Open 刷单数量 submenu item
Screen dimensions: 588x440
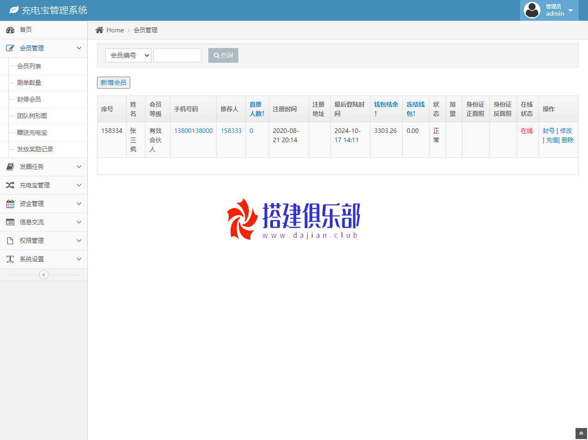(29, 83)
